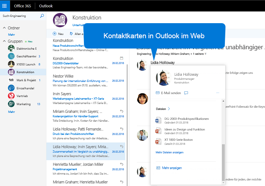The image size is (265, 186).
Task: Expand recipients list chevron after 1 weitere
Action: pyautogui.click(x=205, y=54)
